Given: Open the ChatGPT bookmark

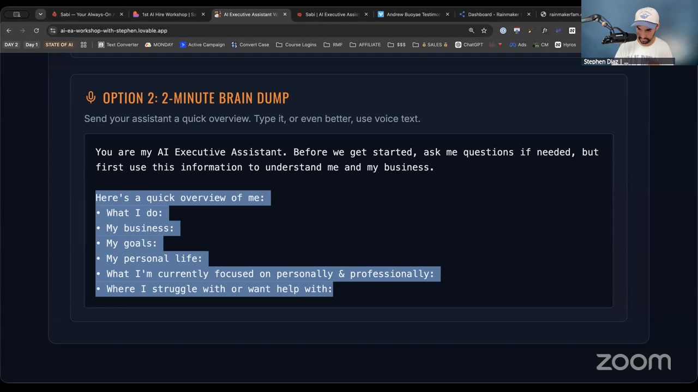Looking at the screenshot, I should (469, 45).
